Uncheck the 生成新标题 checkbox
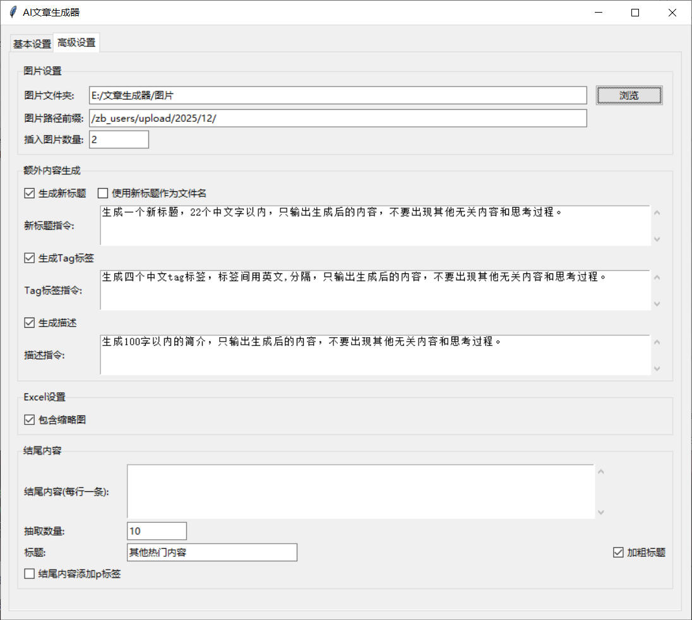The height and width of the screenshot is (620, 692). tap(29, 193)
